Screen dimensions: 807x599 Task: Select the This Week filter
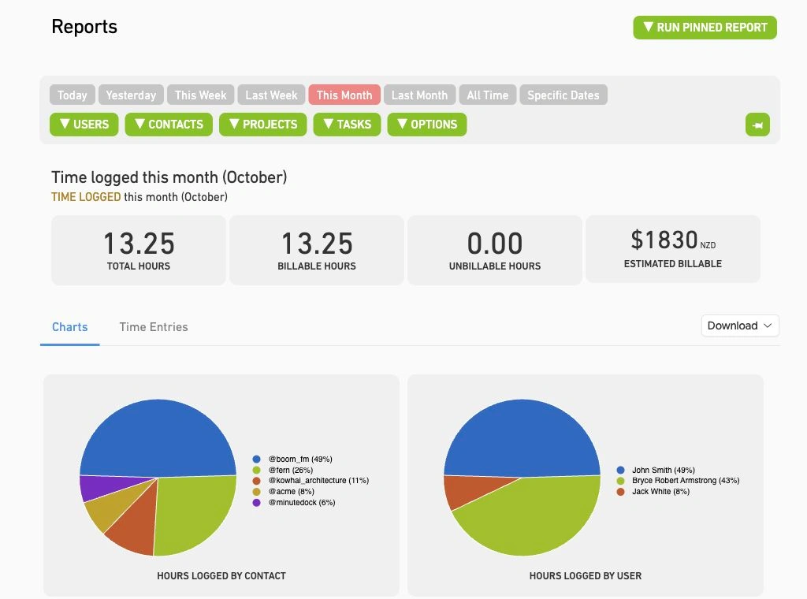[x=201, y=95]
